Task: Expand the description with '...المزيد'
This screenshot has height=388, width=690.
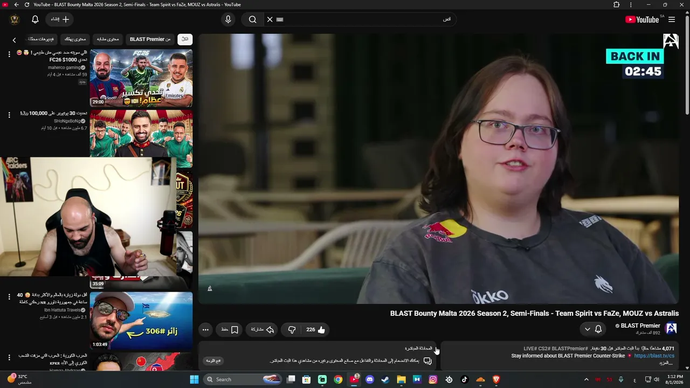Action: pyautogui.click(x=666, y=363)
